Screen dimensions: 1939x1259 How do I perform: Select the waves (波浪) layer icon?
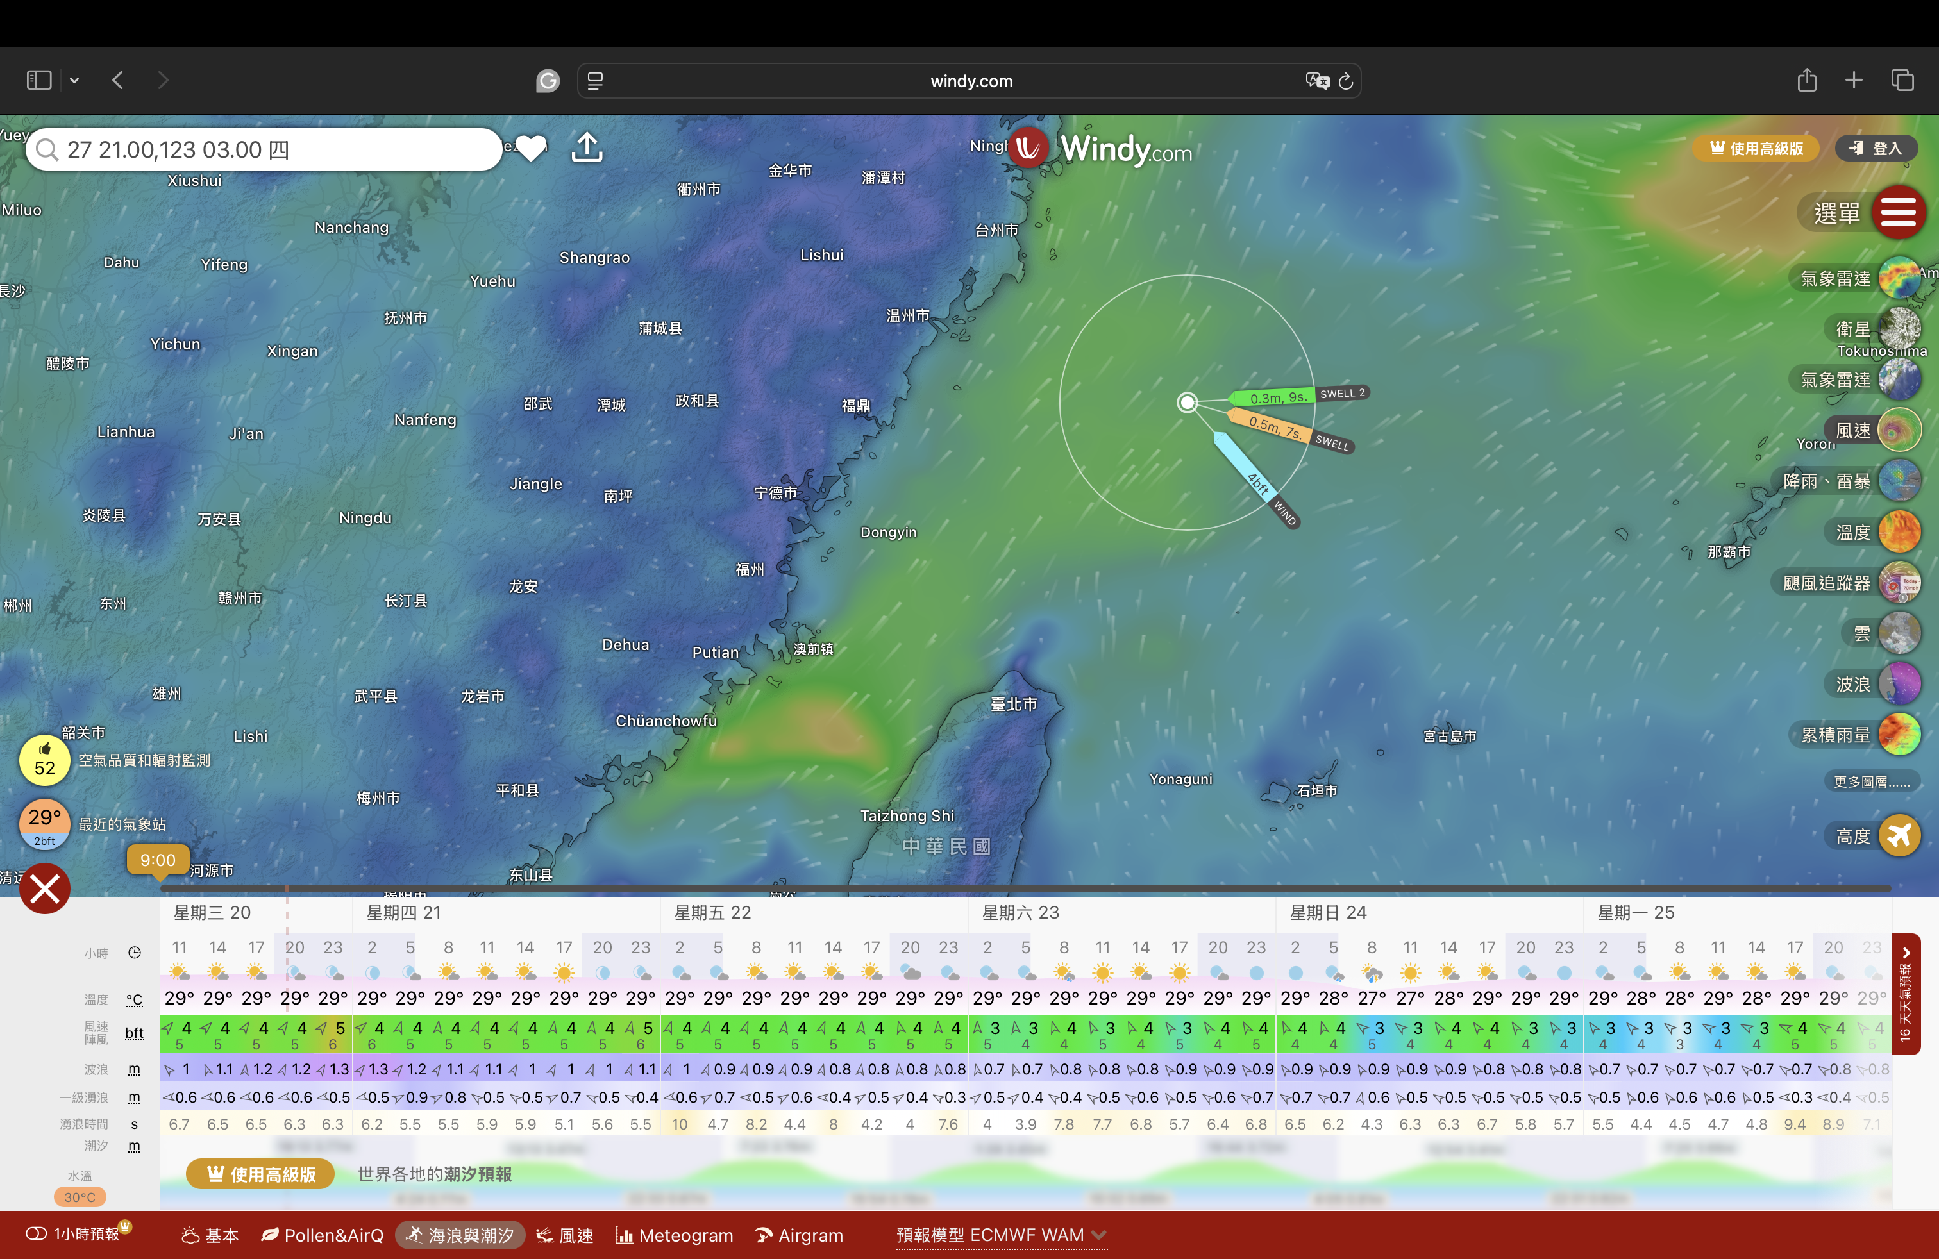pyautogui.click(x=1899, y=684)
